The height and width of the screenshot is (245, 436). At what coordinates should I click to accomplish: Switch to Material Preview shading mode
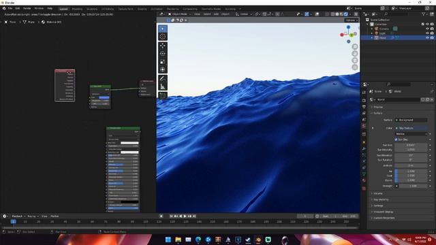point(341,14)
